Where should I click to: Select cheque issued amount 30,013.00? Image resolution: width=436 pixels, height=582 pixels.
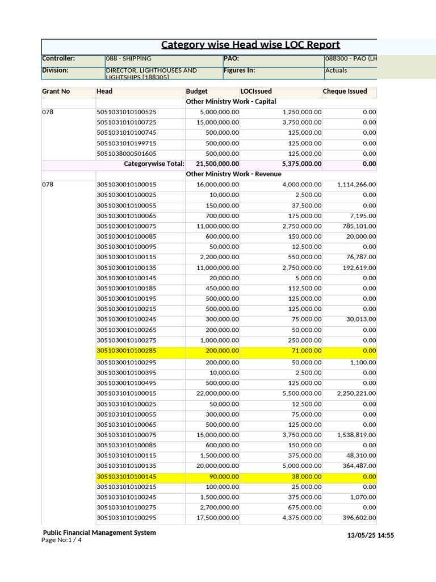(361, 319)
